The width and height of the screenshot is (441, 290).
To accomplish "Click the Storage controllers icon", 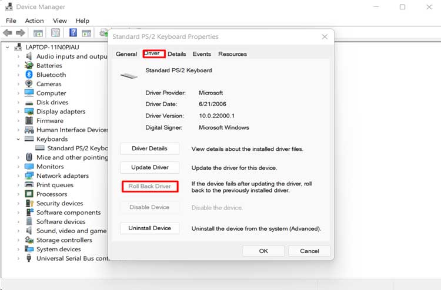I will (x=29, y=240).
